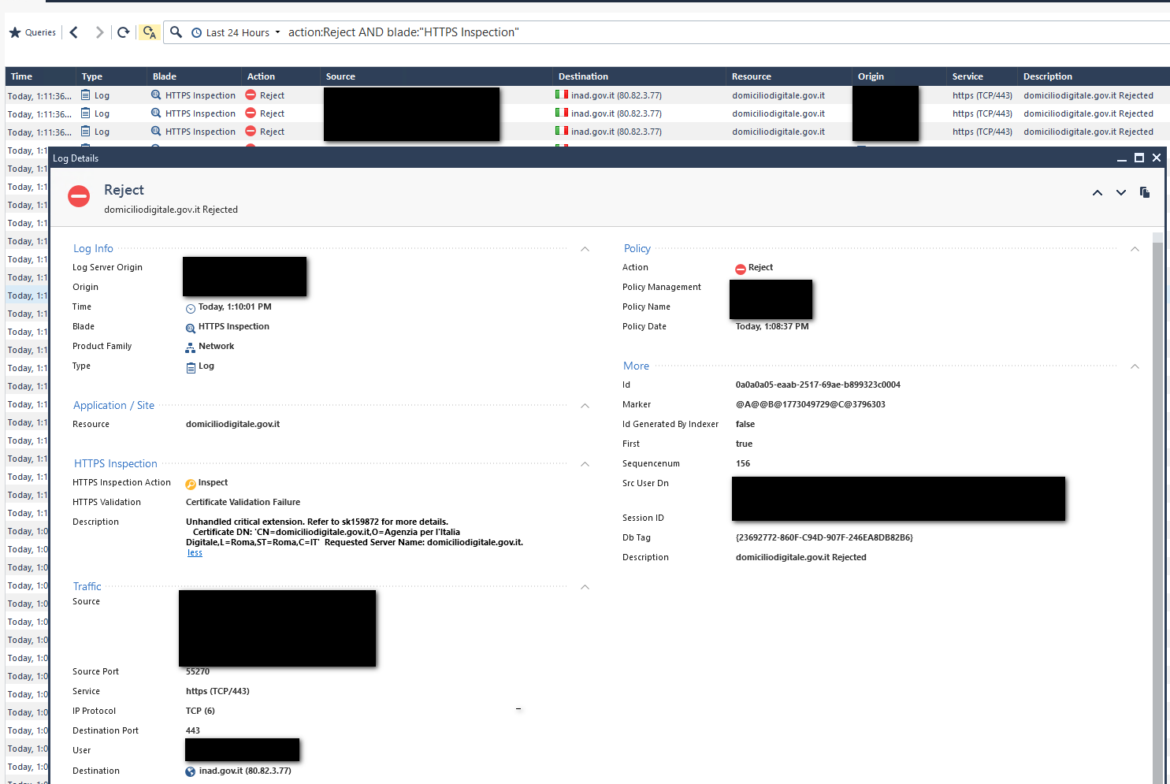Open the Last 24 Hours time dropdown
Viewport: 1170px width, 784px height.
coord(236,32)
